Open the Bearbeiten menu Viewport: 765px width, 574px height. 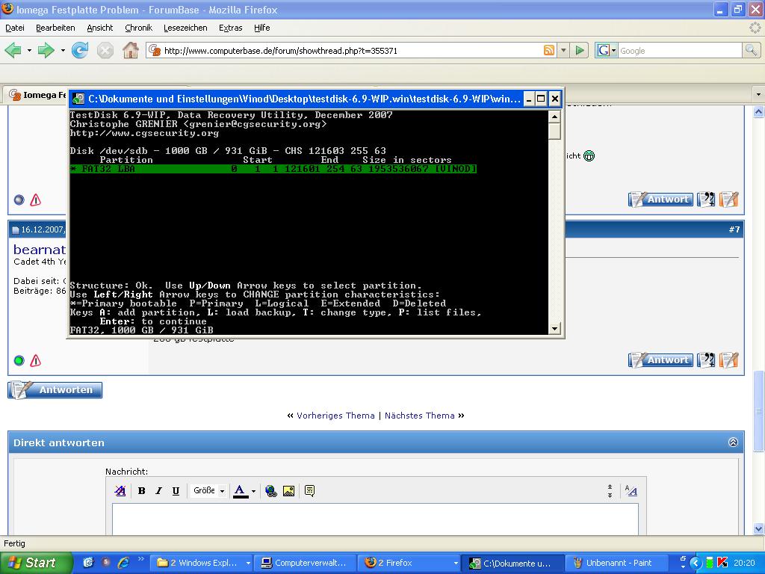[x=55, y=28]
